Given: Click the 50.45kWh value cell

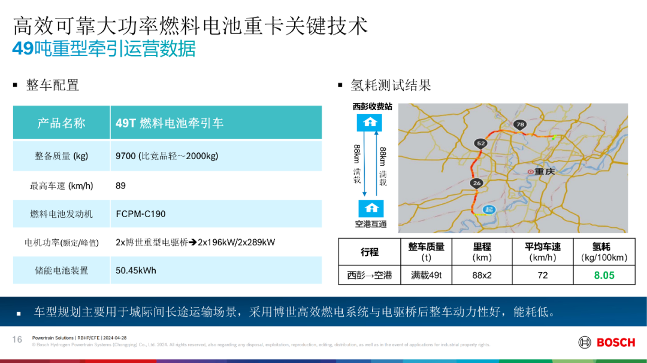Looking at the screenshot, I should click(216, 271).
